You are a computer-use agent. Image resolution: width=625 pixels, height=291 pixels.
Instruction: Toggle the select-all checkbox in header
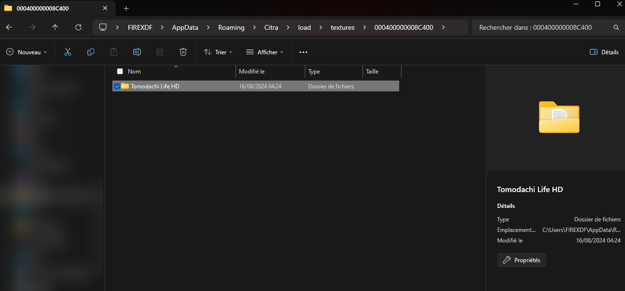click(x=120, y=71)
